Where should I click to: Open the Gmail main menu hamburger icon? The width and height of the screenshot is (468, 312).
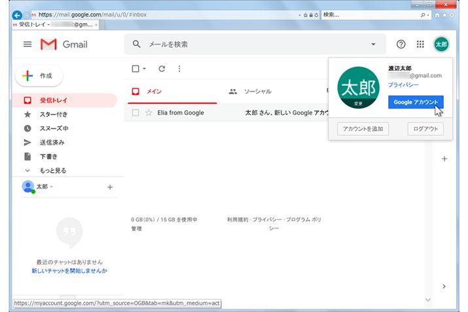pos(27,44)
